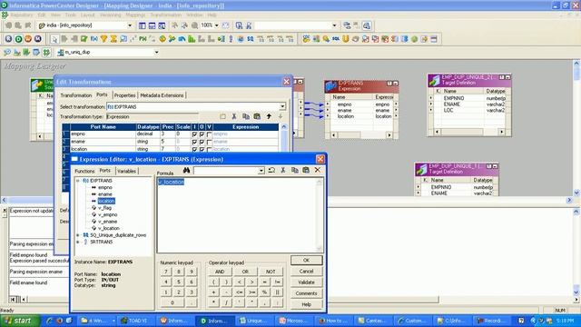Toggle Input checkbox for empno port
Image resolution: width=581 pixels, height=327 pixels.
click(x=194, y=134)
